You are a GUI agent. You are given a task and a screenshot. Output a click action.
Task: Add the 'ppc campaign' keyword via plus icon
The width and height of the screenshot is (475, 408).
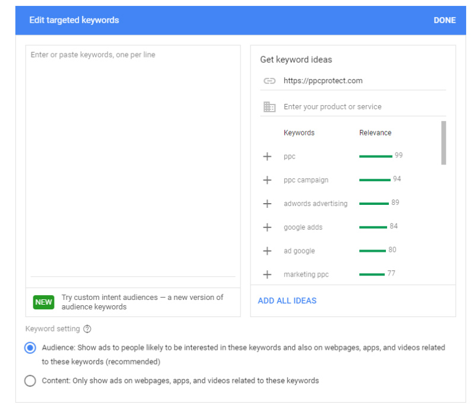click(267, 180)
